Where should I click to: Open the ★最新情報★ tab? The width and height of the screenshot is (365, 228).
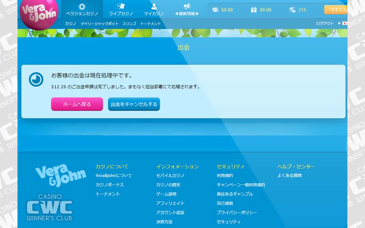tap(187, 10)
